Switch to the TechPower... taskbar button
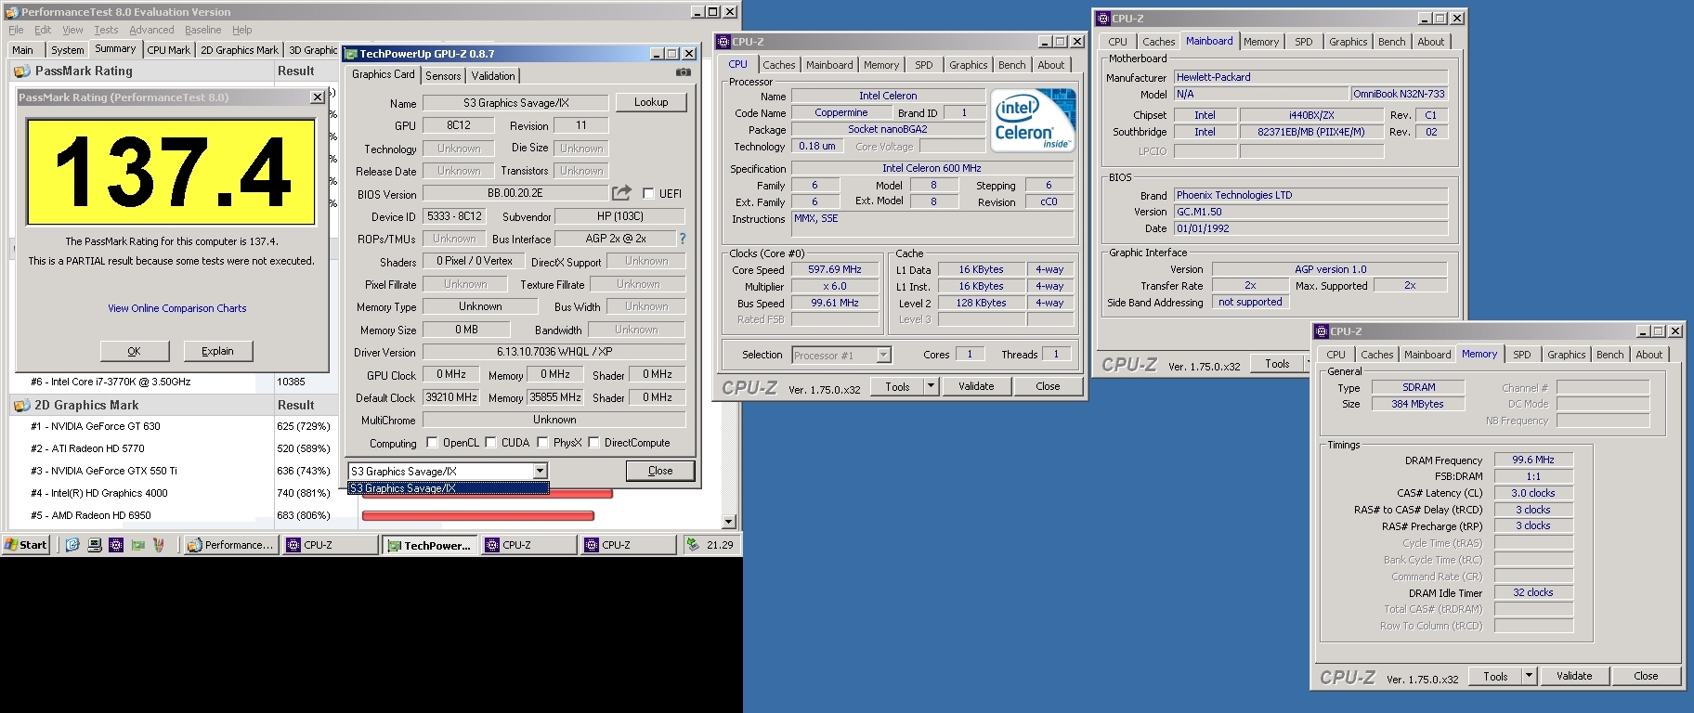Screen dimensions: 1694x713 tap(430, 545)
